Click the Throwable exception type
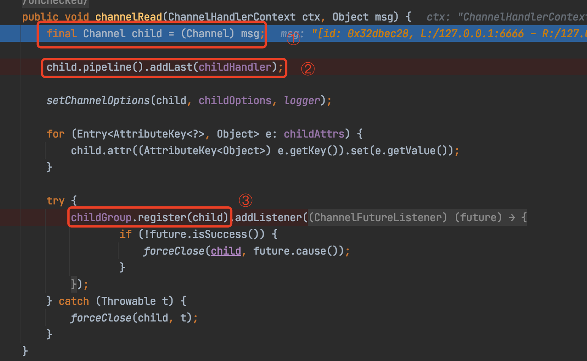Screen dimensions: 587x361 tap(129, 301)
